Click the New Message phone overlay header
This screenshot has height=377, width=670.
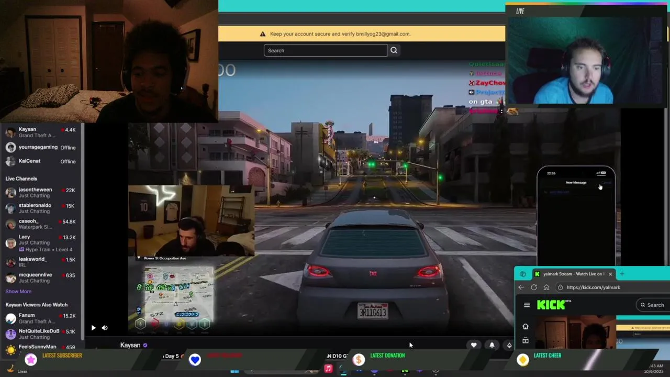pos(576,183)
